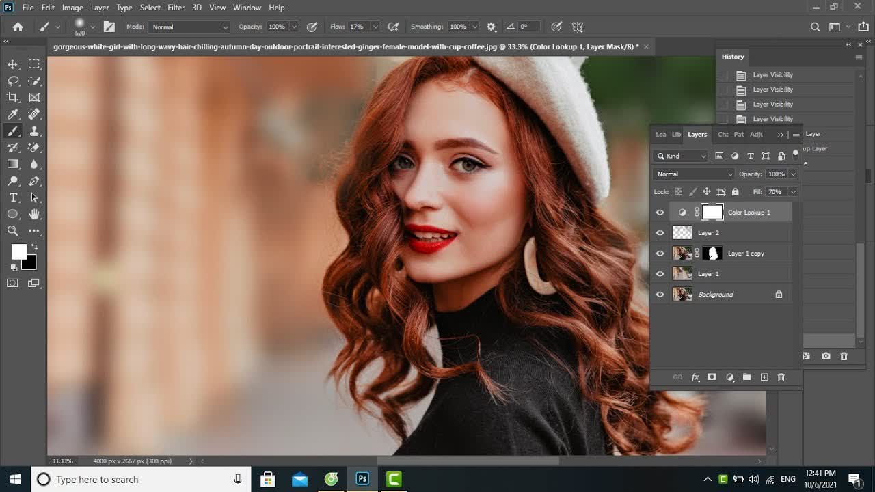The height and width of the screenshot is (492, 875).
Task: Toggle lock transparent pixels
Action: coord(679,192)
